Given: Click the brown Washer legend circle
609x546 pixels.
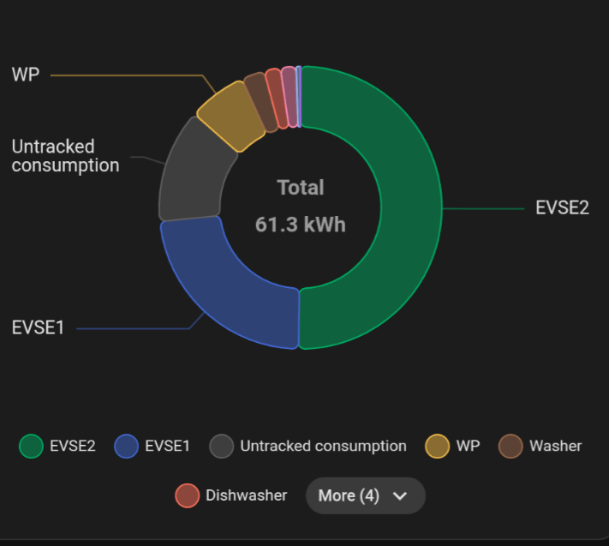Looking at the screenshot, I should [511, 447].
